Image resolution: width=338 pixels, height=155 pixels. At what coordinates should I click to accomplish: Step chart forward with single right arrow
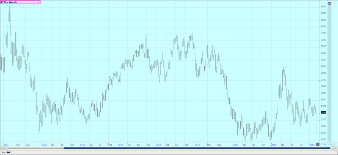pyautogui.click(x=332, y=148)
